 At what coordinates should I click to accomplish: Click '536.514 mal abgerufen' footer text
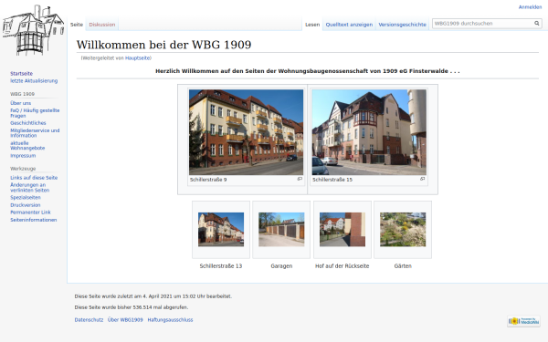[x=161, y=307]
